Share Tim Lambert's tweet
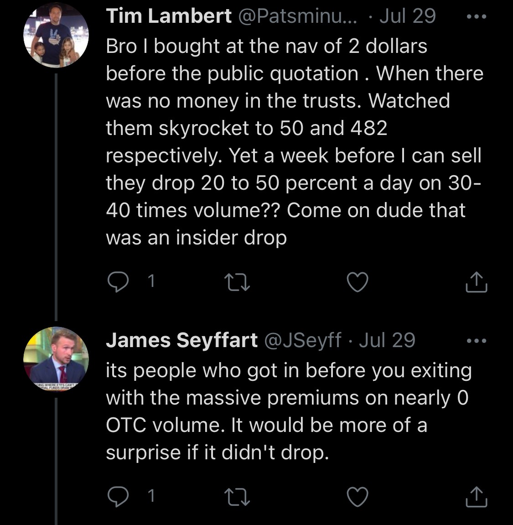513x525 pixels. coord(476,282)
